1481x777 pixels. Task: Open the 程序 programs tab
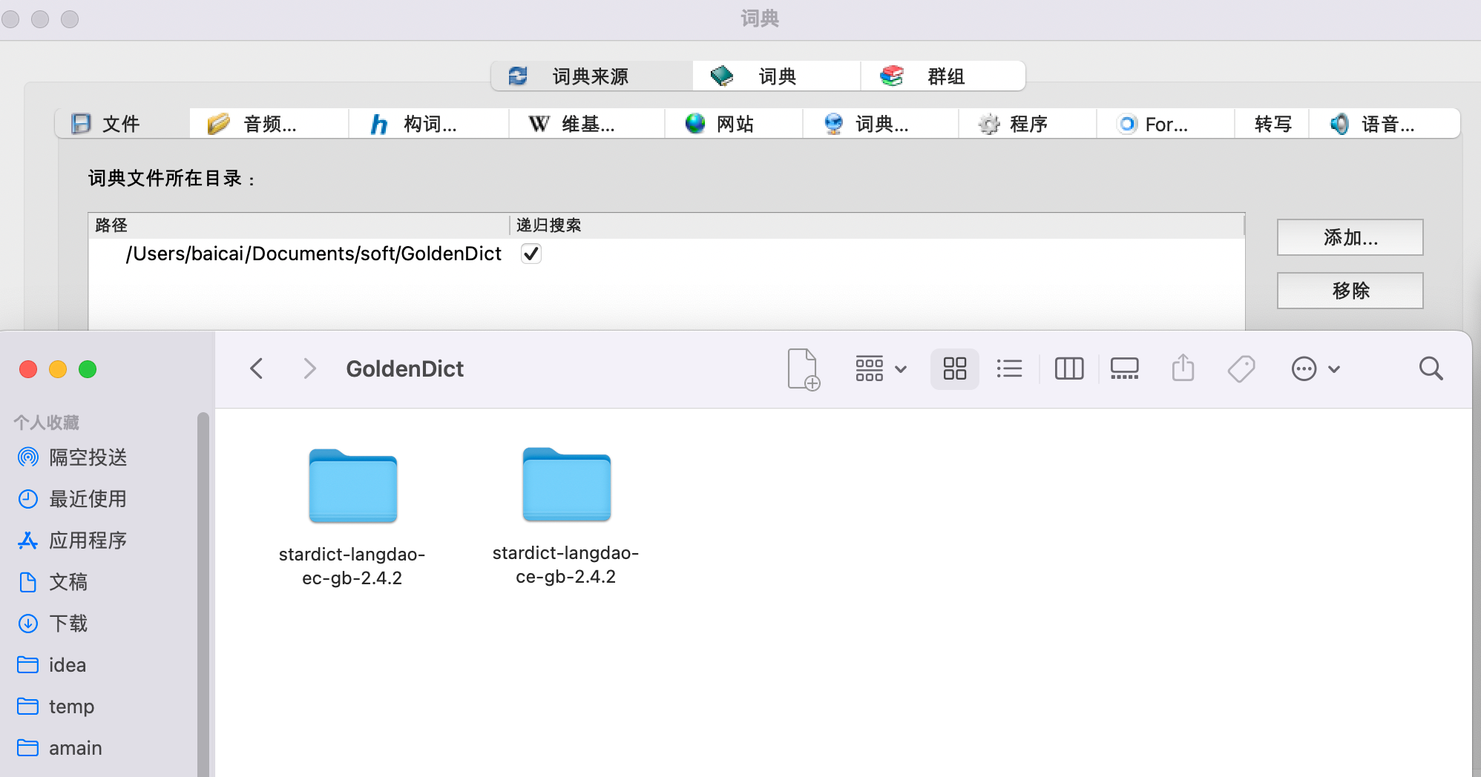click(x=1028, y=124)
